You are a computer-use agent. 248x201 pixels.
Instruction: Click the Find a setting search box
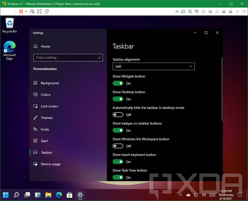[x=68, y=58]
